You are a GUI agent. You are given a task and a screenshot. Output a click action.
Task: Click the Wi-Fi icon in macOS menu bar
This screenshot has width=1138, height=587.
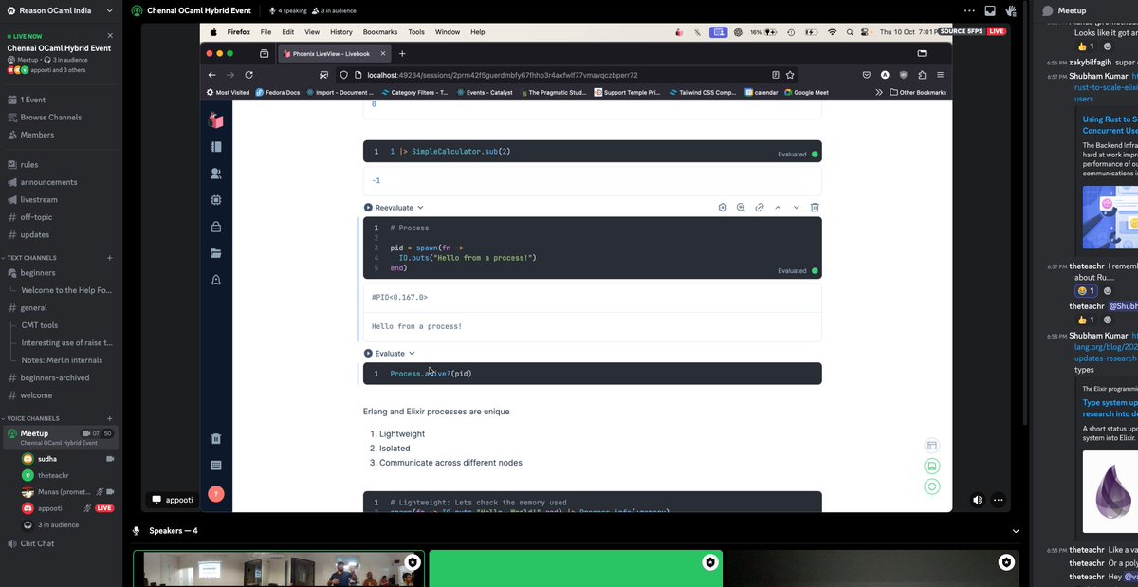point(833,31)
